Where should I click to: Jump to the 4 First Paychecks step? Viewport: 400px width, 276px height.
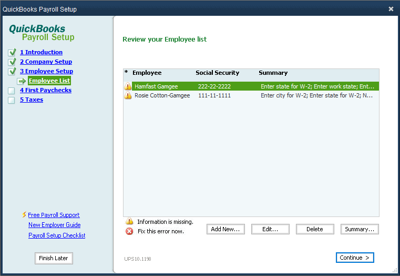pyautogui.click(x=46, y=90)
